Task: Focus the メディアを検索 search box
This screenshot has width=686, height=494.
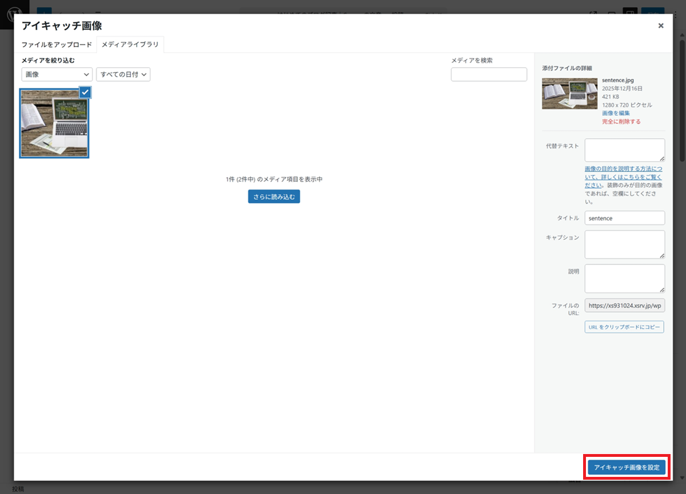Action: 489,74
